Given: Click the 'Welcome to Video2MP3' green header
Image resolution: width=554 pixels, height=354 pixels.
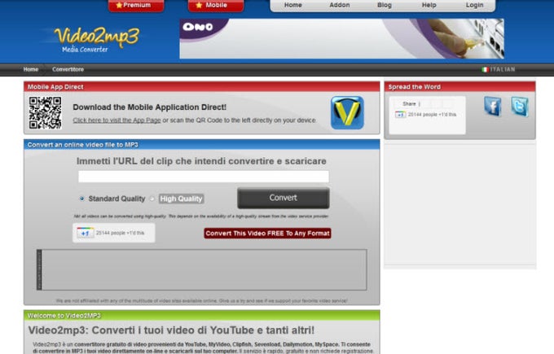Looking at the screenshot, I should (x=202, y=316).
